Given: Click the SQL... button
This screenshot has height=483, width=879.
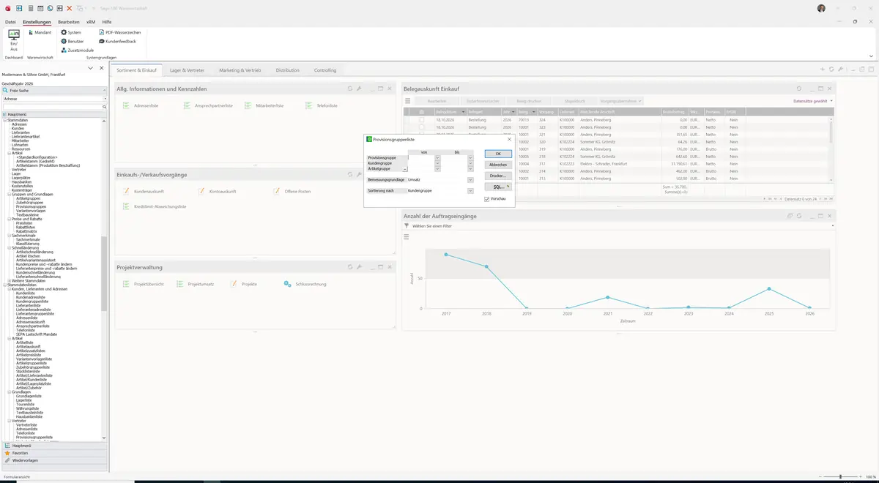Looking at the screenshot, I should click(498, 187).
